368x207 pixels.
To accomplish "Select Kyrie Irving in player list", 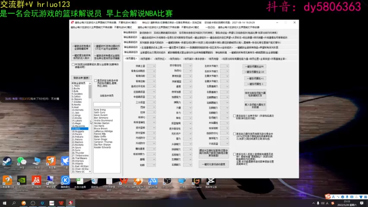I will [100, 109].
